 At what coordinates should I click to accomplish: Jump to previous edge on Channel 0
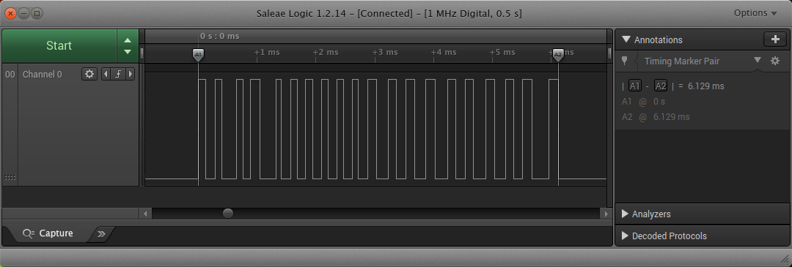click(x=106, y=74)
